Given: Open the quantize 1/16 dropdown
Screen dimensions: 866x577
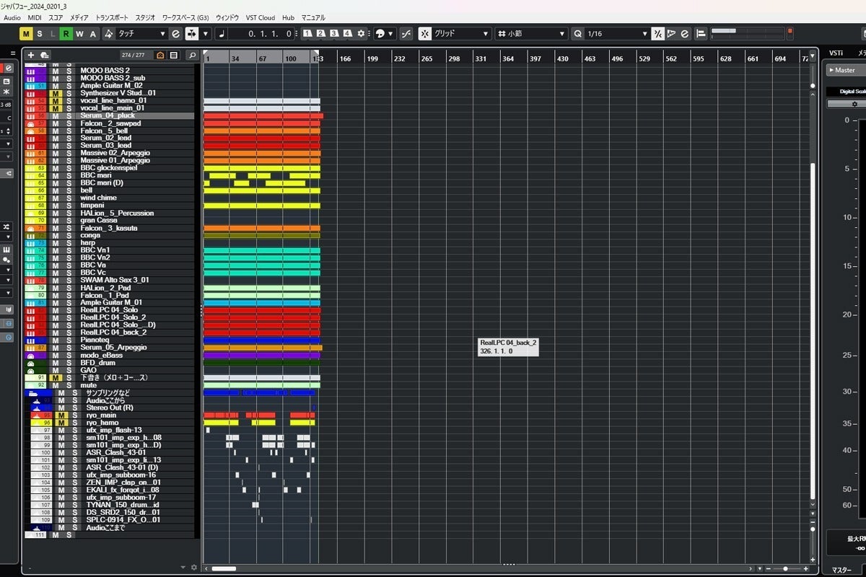Looking at the screenshot, I should [x=617, y=33].
